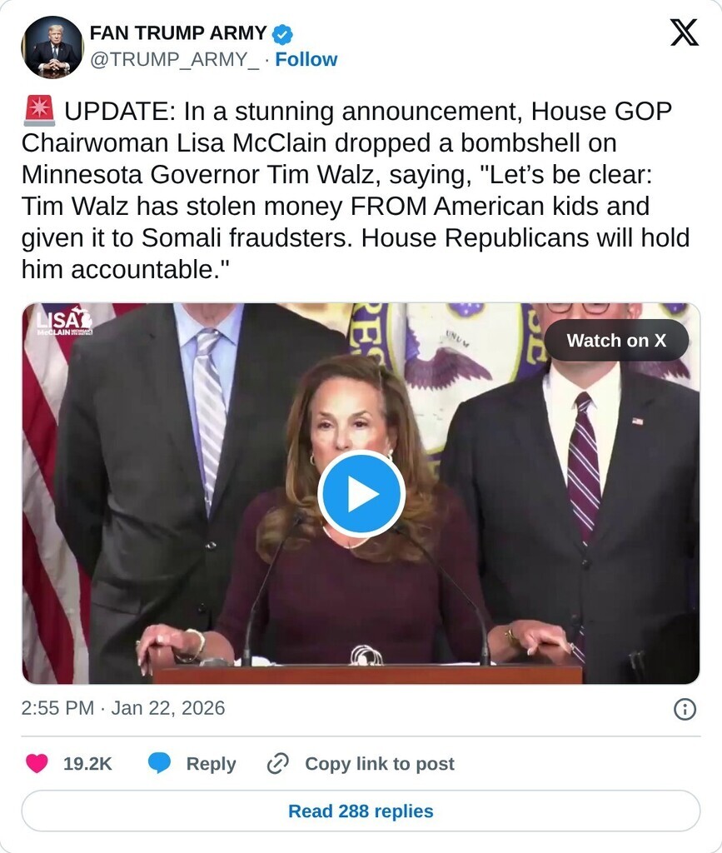Follow the @TRUMP_ARMY_ account
Screen dimensions: 722x853
click(306, 59)
